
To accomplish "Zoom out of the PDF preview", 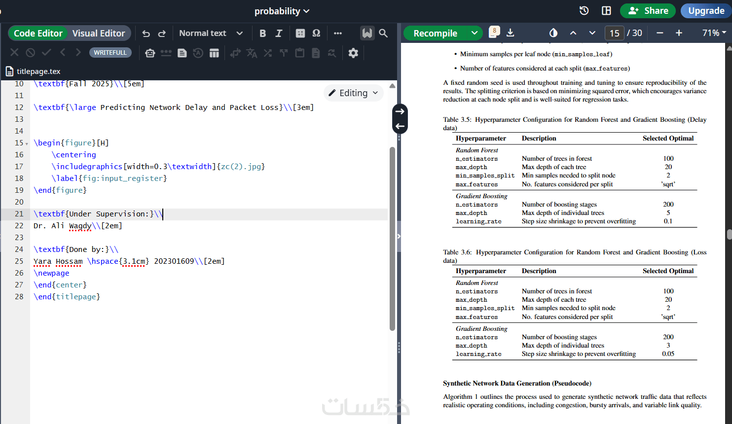I will click(x=659, y=33).
